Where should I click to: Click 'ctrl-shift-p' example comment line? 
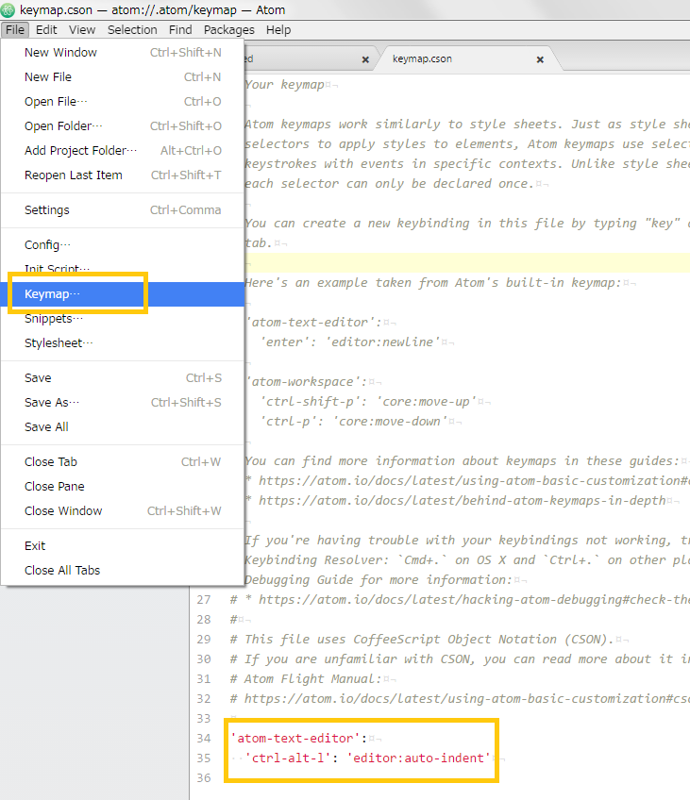pyautogui.click(x=368, y=402)
